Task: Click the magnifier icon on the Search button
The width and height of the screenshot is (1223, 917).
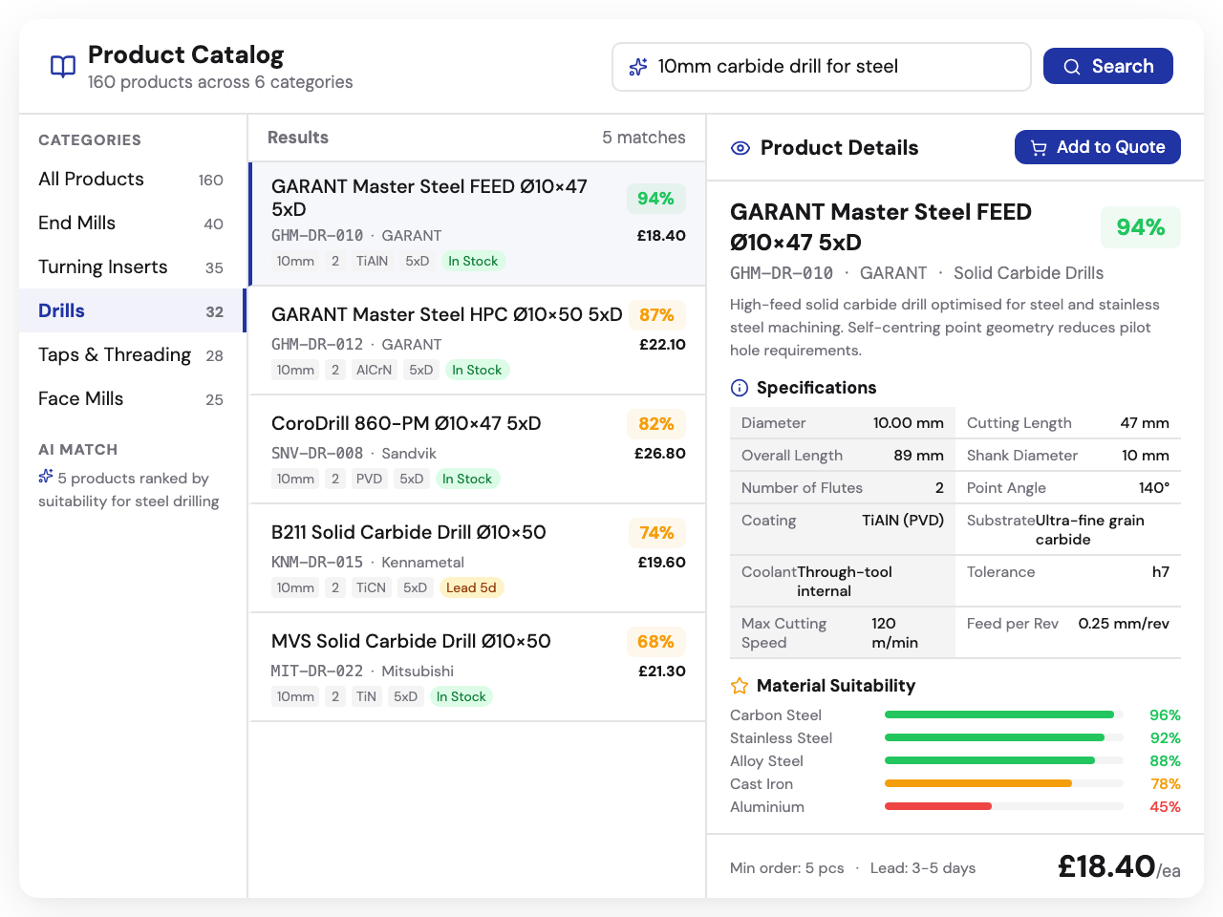Action: coord(1071,66)
